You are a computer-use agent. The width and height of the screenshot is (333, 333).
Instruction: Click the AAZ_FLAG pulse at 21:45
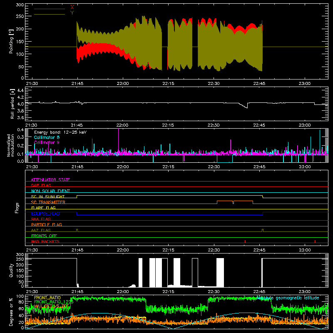pyautogui.click(x=77, y=230)
